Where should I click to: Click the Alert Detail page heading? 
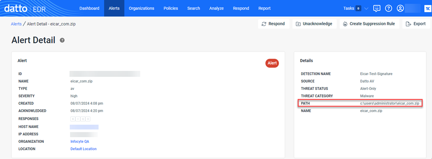click(x=33, y=40)
